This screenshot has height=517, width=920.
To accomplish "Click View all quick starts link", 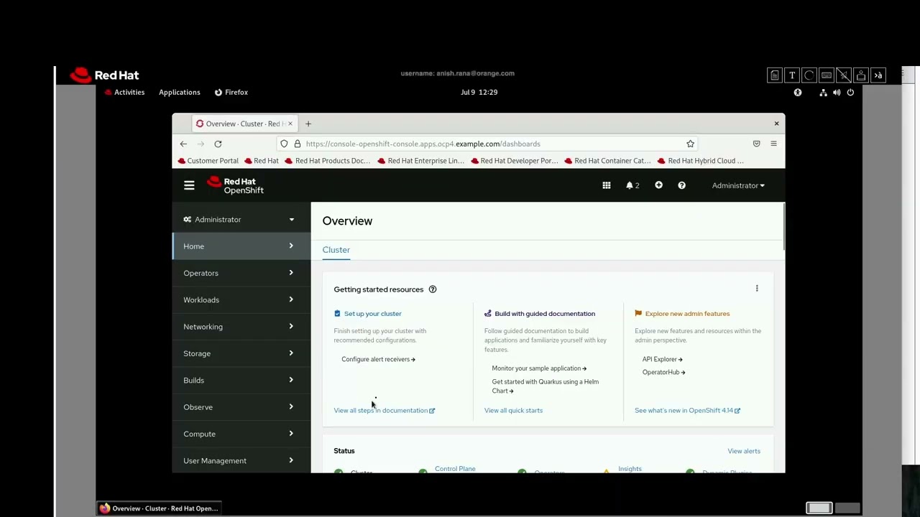I will pyautogui.click(x=513, y=411).
